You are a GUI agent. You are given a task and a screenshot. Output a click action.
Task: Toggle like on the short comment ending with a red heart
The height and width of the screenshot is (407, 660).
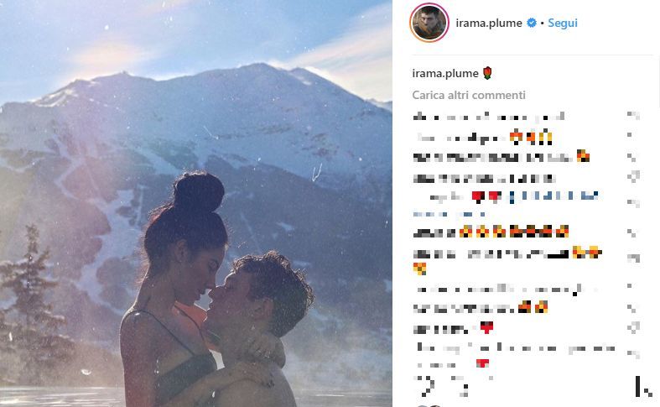pos(633,327)
